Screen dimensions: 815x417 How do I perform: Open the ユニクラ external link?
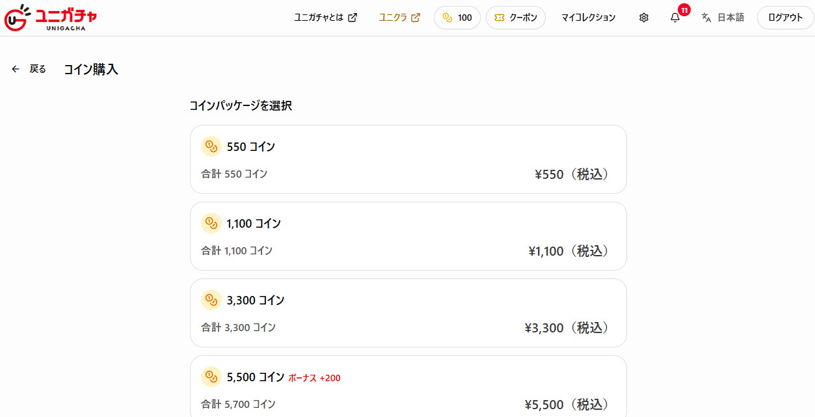[x=399, y=18]
